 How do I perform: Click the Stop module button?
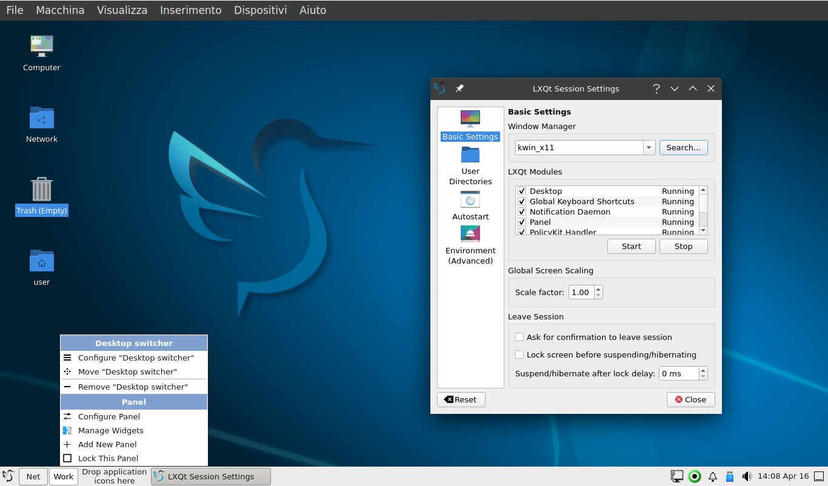[x=683, y=247]
